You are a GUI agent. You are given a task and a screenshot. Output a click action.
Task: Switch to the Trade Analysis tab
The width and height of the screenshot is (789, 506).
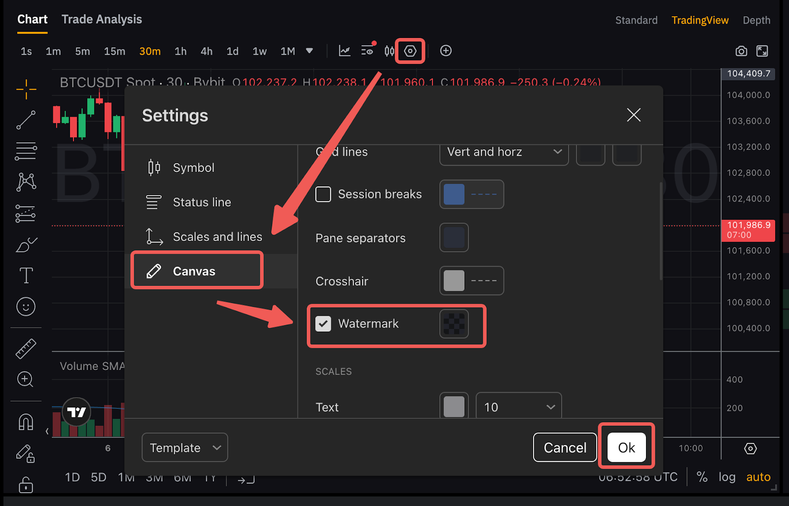pyautogui.click(x=102, y=20)
